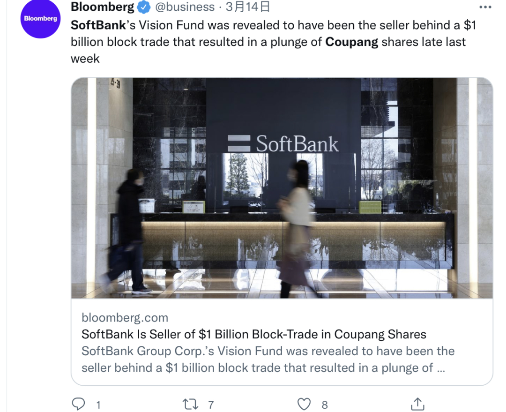
Task: Open the Block-Trade in Coupang Shares headline
Action: coord(253,334)
